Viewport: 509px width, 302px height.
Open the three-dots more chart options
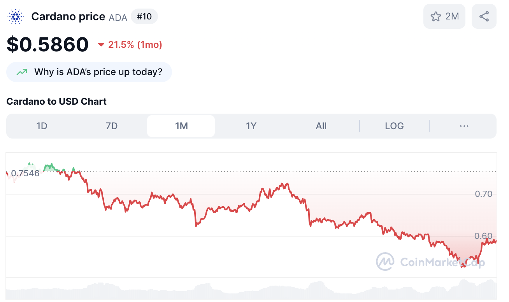coord(464,126)
